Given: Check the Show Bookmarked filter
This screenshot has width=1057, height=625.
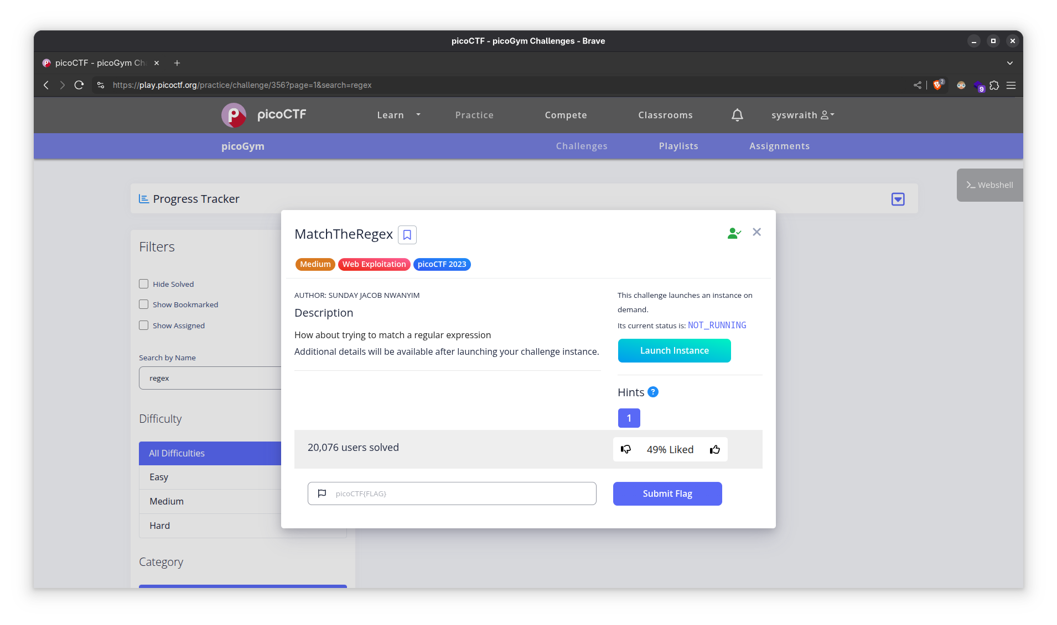Looking at the screenshot, I should (144, 304).
